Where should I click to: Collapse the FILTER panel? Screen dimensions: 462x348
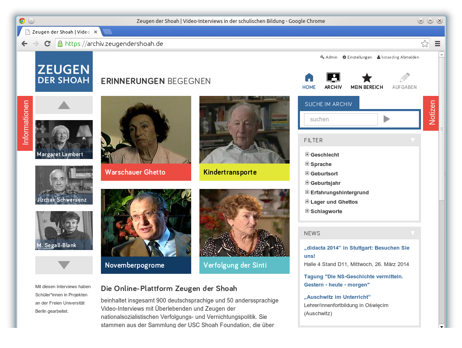pos(413,140)
